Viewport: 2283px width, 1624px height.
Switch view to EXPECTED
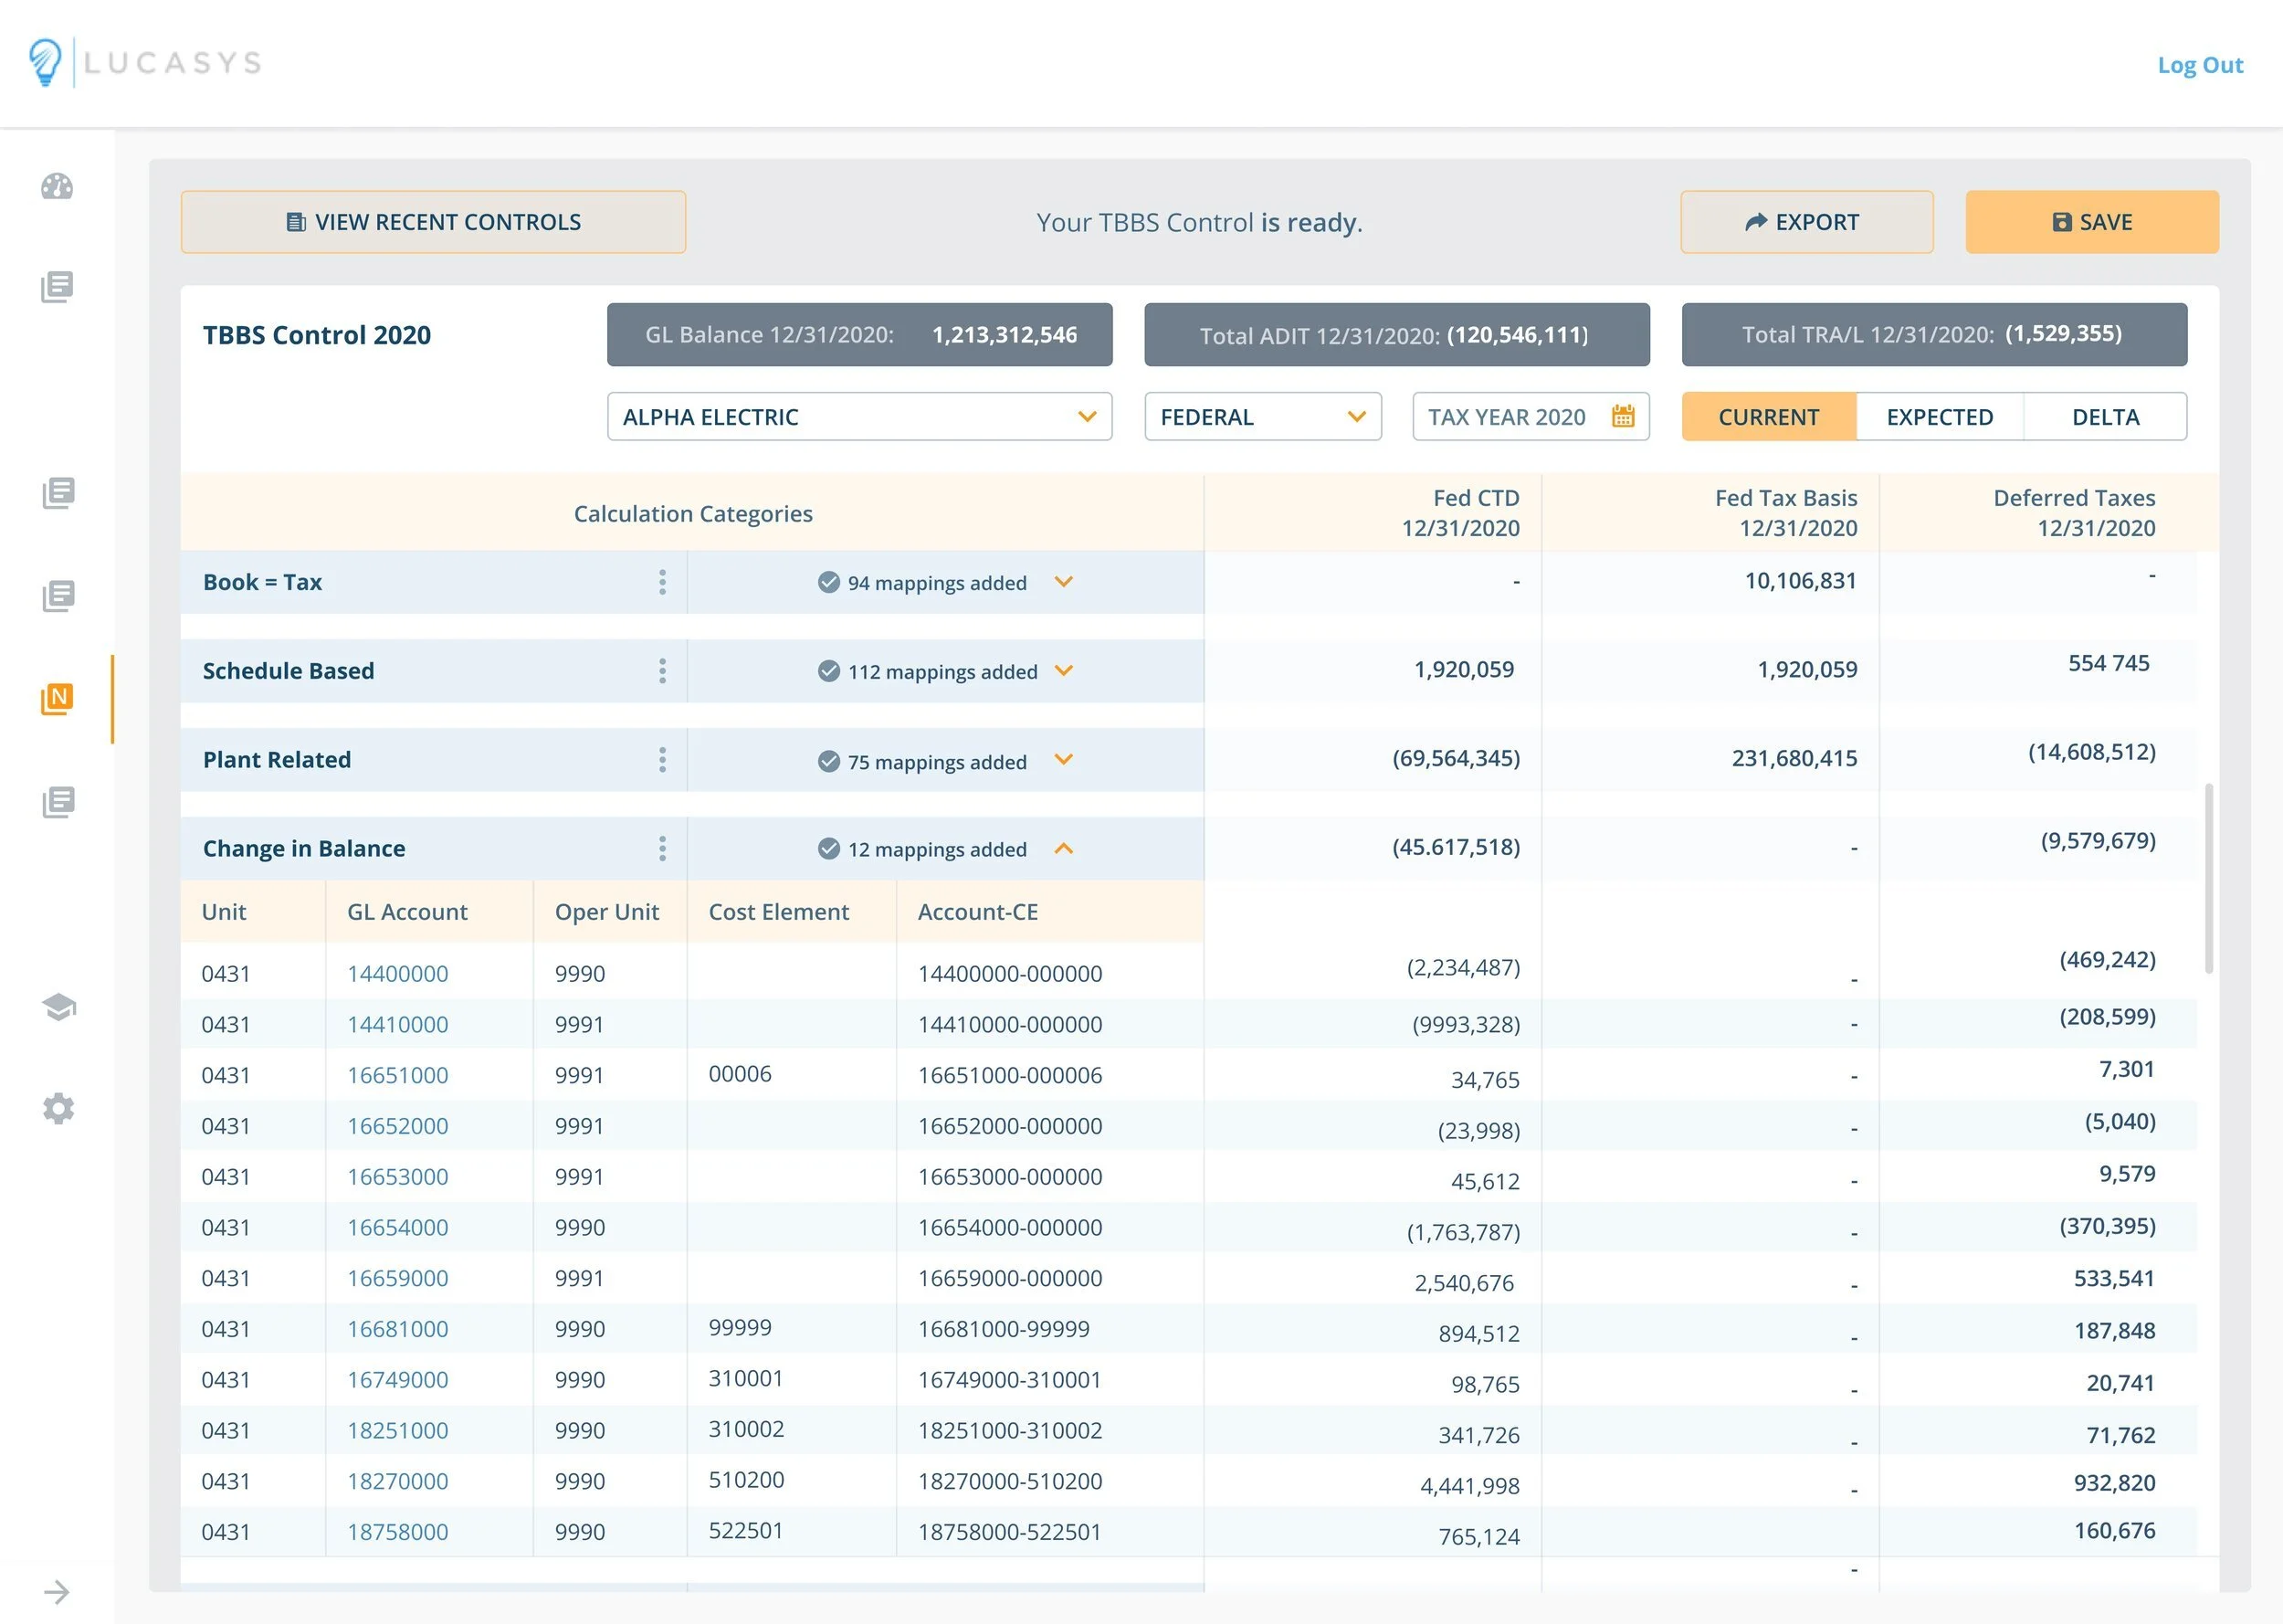(1939, 417)
